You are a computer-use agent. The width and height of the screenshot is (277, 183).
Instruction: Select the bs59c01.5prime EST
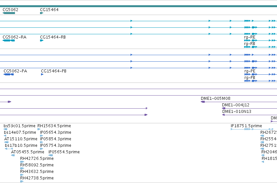(x=5, y=129)
